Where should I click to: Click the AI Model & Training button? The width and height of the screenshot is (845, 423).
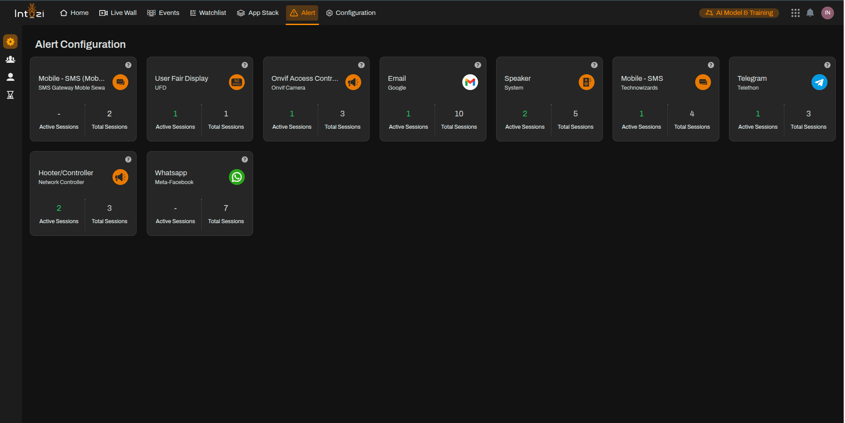pyautogui.click(x=739, y=13)
